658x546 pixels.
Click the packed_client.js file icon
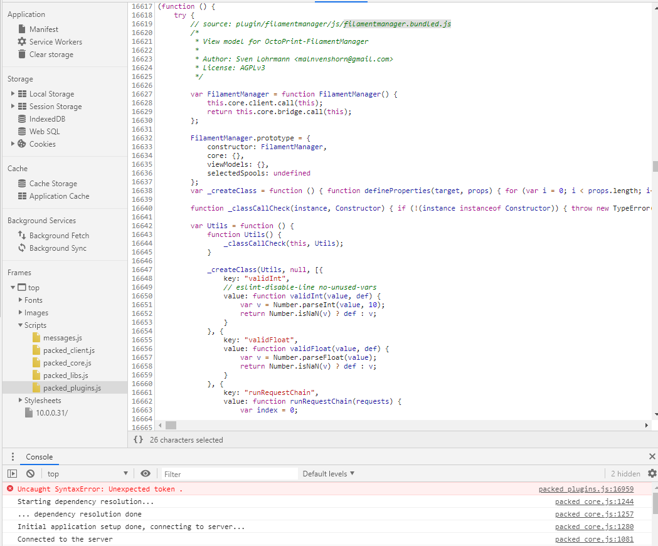tap(36, 350)
